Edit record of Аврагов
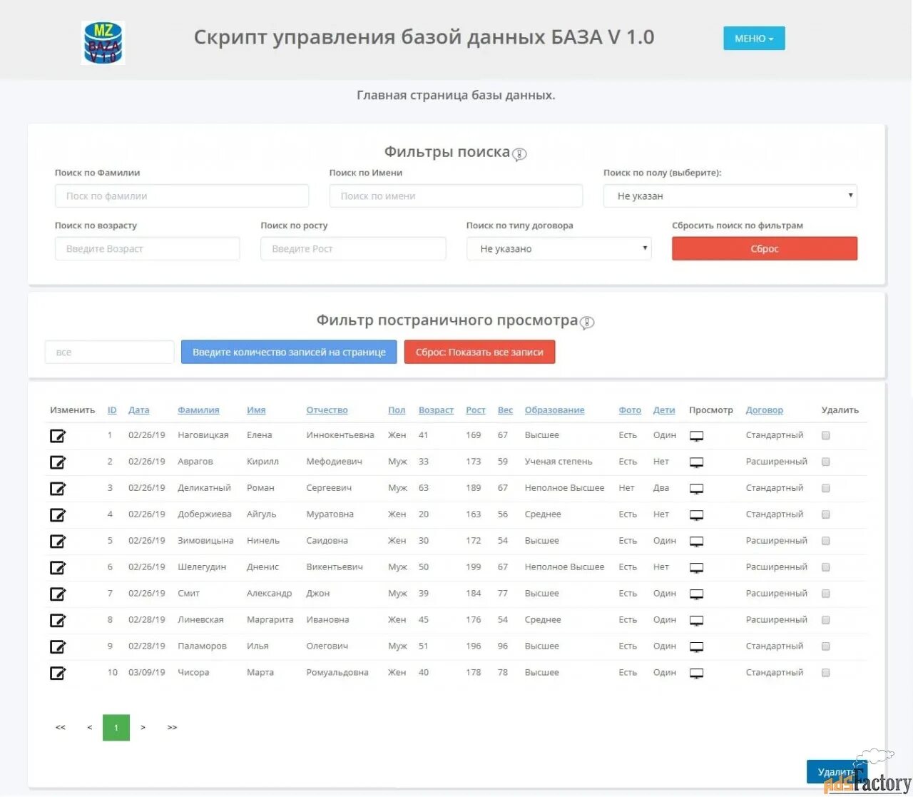Image resolution: width=913 pixels, height=797 pixels. (58, 462)
